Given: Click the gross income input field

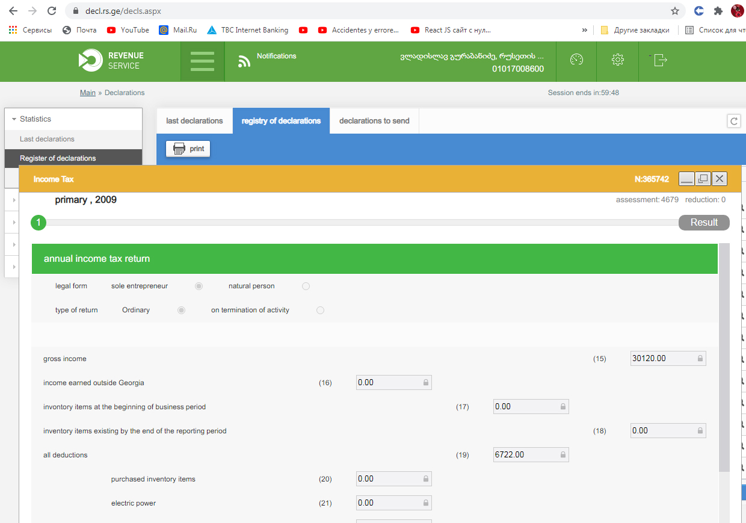Looking at the screenshot, I should (663, 359).
